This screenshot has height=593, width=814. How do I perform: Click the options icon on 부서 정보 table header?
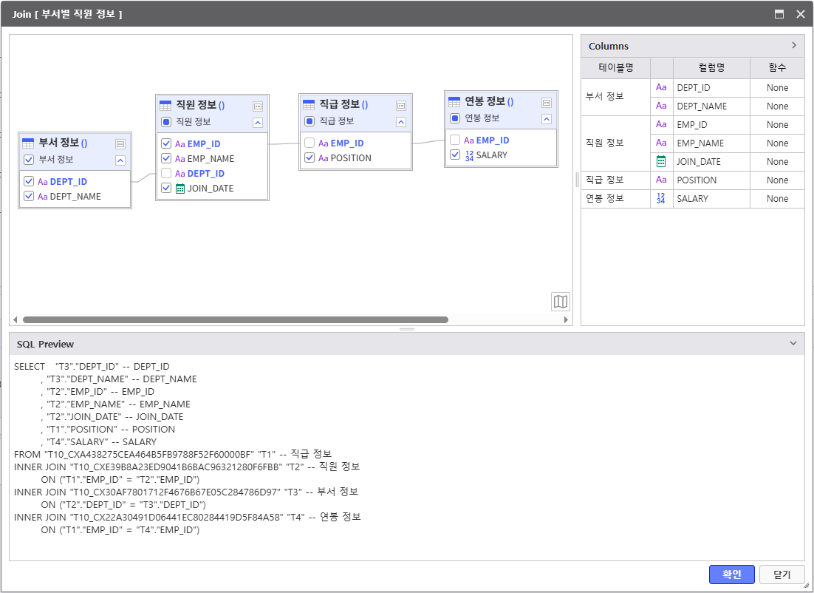tap(120, 143)
